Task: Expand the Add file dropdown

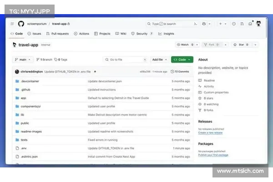Action: click(x=160, y=60)
